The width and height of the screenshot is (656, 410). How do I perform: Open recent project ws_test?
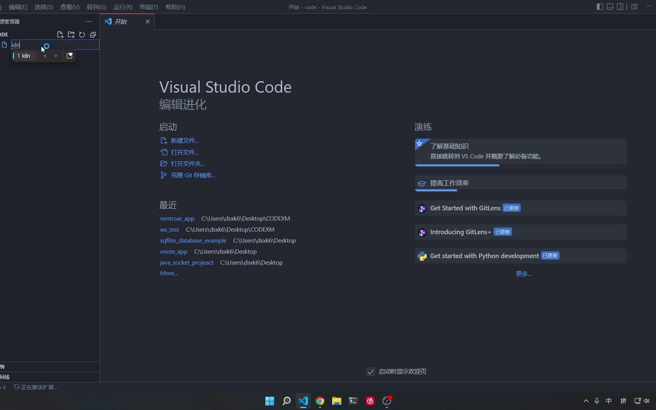pos(169,230)
